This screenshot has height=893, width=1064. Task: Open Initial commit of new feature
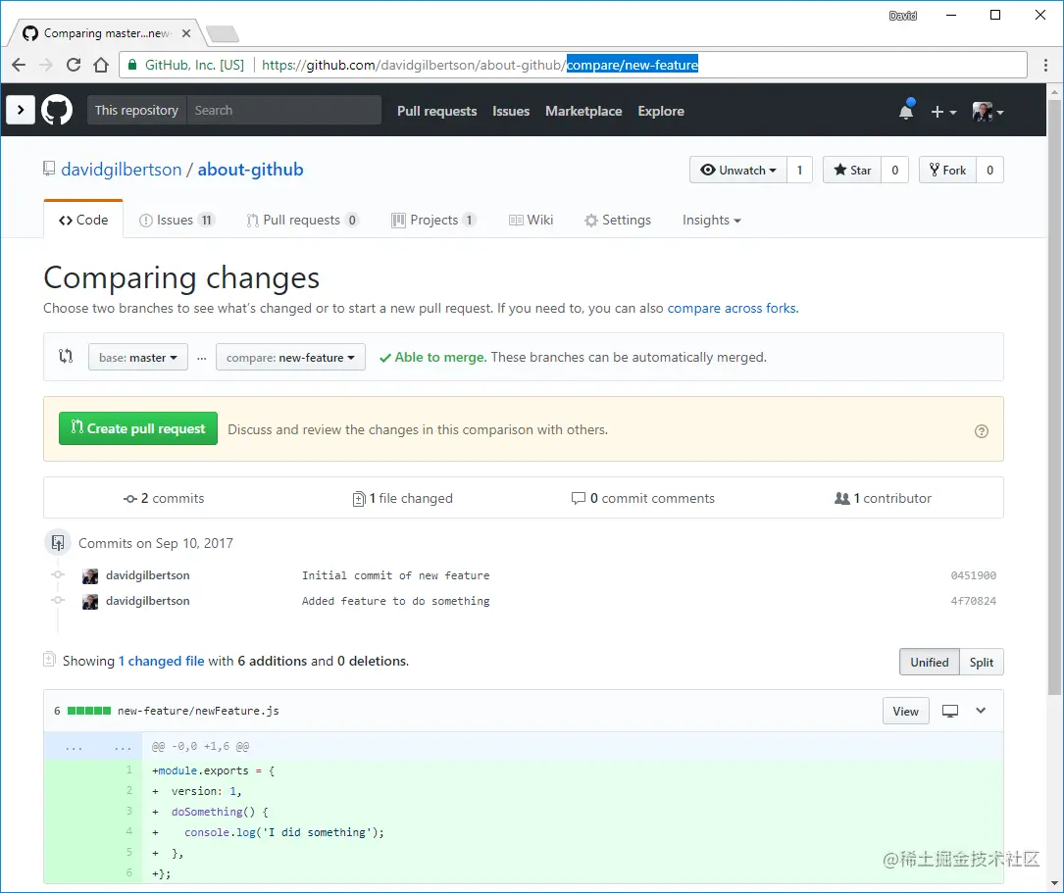(395, 575)
